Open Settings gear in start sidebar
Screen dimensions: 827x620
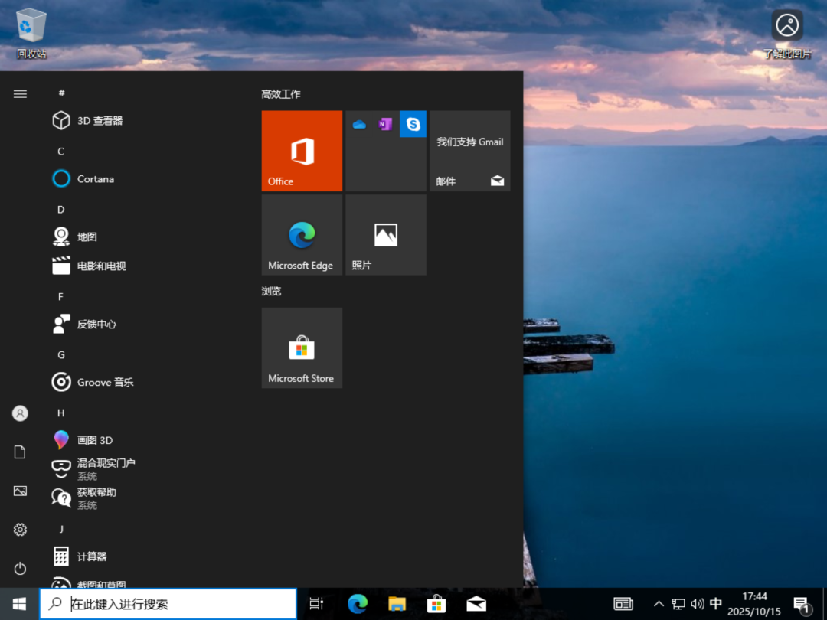pyautogui.click(x=20, y=530)
